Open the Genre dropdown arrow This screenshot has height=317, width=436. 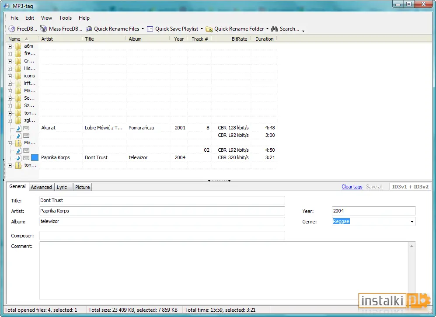pos(412,222)
